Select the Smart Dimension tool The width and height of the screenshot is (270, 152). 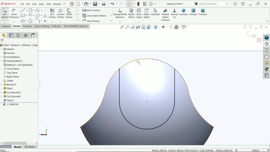(x=14, y=13)
